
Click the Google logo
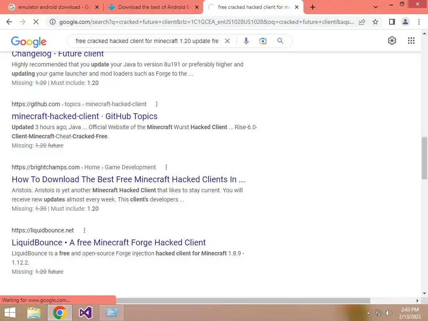(x=29, y=41)
